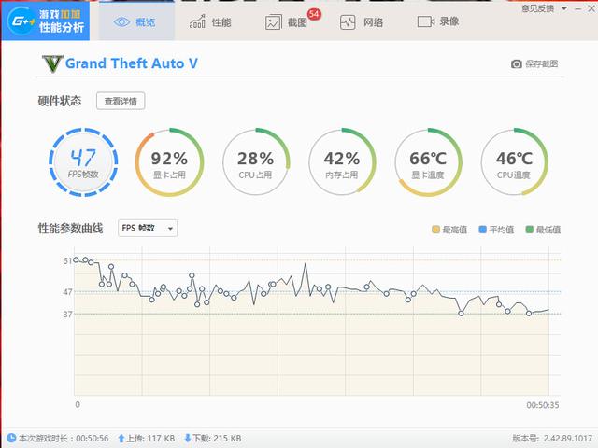Screen dimensions: 598x448
Task: Click the 37 value on chart axis
Action: click(x=67, y=315)
